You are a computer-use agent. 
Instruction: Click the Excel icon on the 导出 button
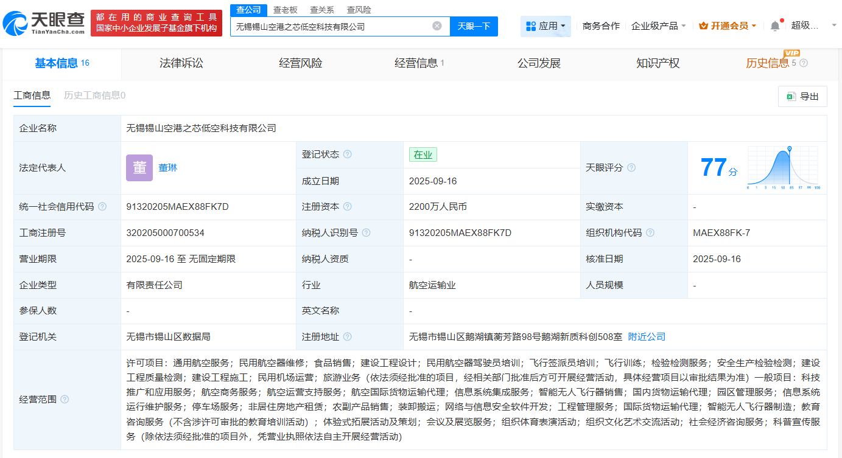point(792,96)
